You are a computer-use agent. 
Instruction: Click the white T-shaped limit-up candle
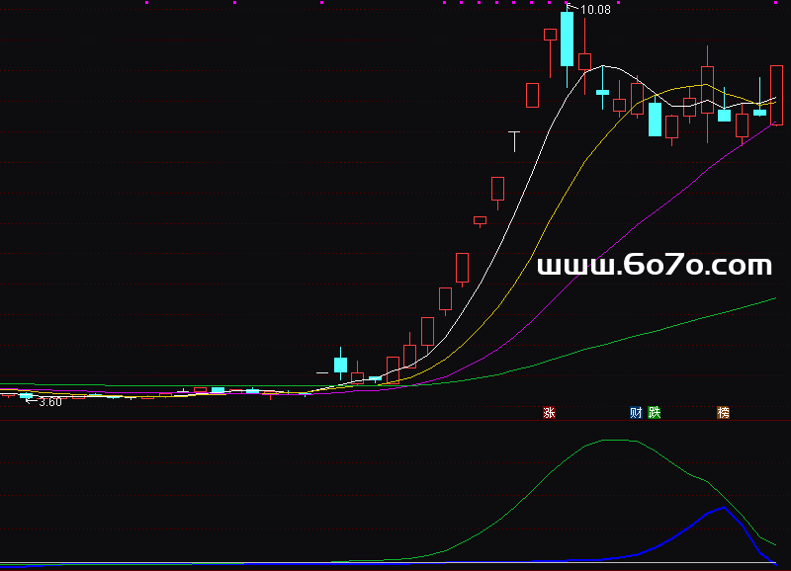pyautogui.click(x=514, y=132)
